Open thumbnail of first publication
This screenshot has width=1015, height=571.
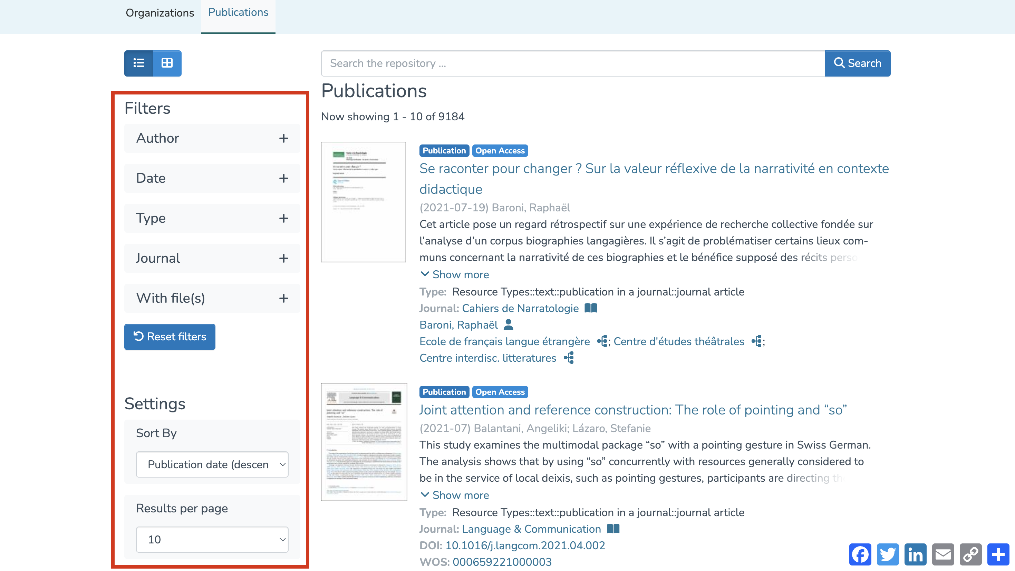pyautogui.click(x=363, y=202)
